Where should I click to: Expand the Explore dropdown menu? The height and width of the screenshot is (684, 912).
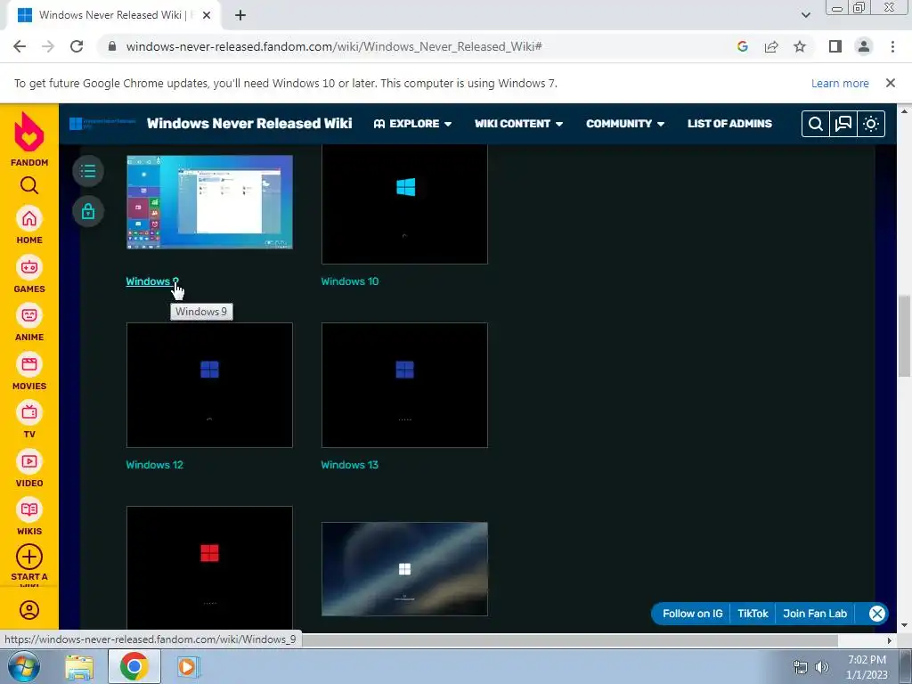point(412,123)
